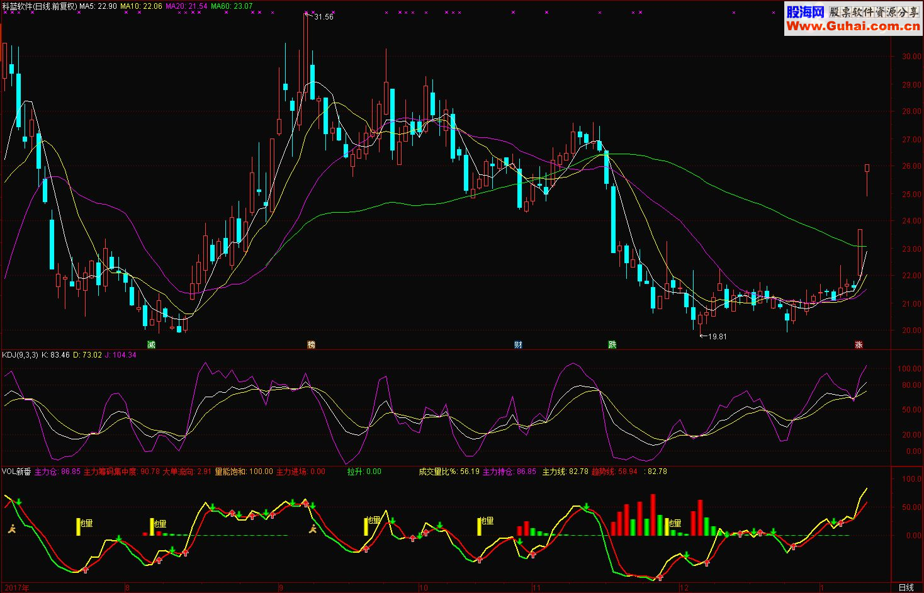Click the 23.00 price axis label

coord(911,249)
